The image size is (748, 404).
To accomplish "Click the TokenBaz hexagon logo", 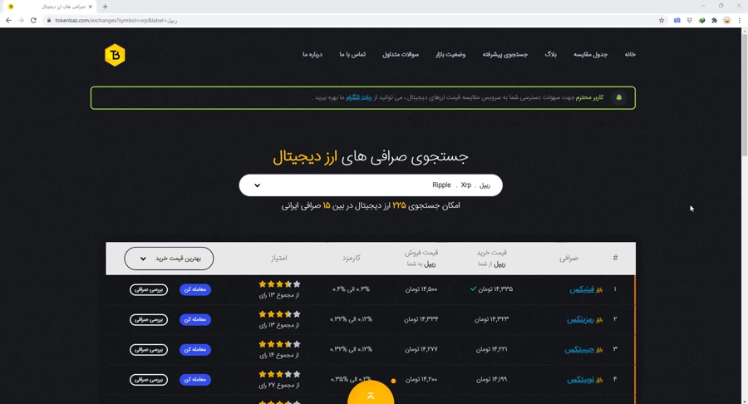I will coord(115,55).
